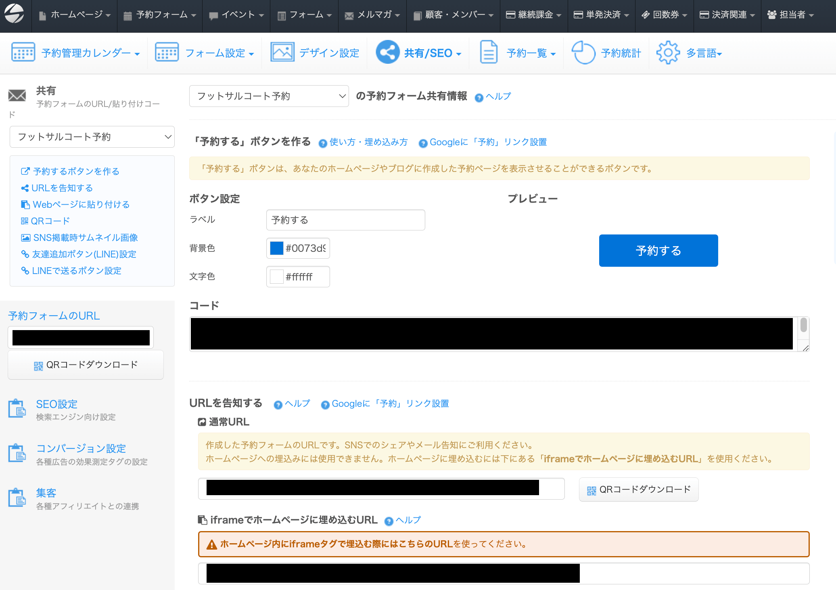Click the 共有/SEO share circle icon
This screenshot has width=836, height=590.
coord(387,53)
